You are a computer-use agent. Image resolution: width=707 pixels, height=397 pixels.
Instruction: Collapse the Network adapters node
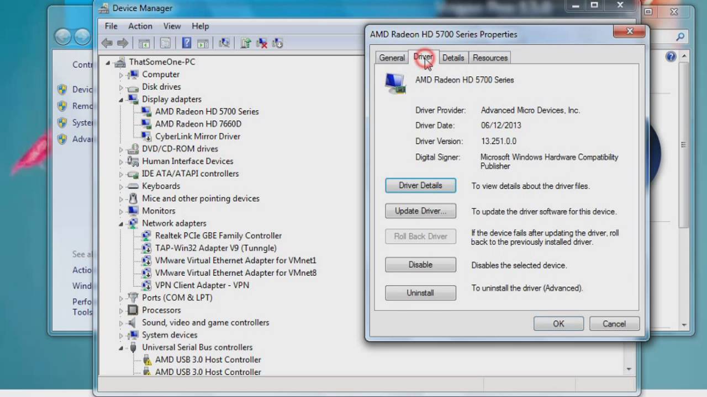[121, 224]
